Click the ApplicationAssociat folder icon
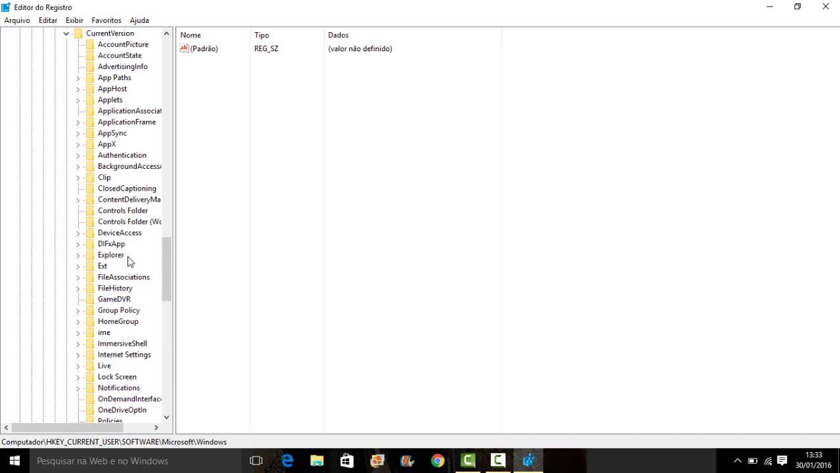The height and width of the screenshot is (473, 840). pos(90,111)
